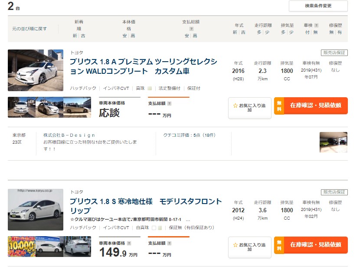Reset sorting with 元の並び順に戻す

[x=29, y=29]
